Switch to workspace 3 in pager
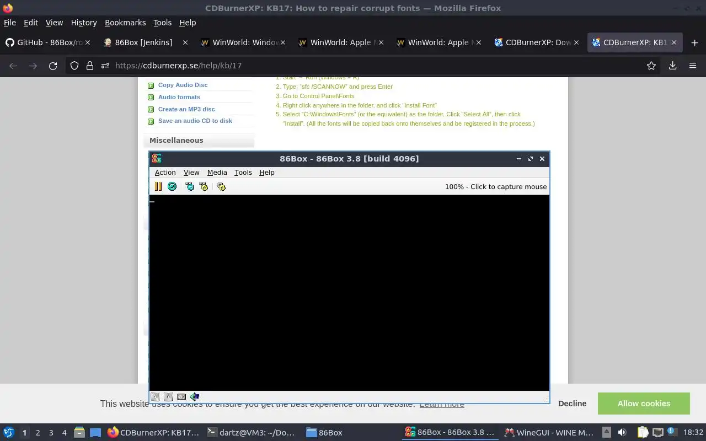Viewport: 706px width, 441px height. tap(51, 433)
